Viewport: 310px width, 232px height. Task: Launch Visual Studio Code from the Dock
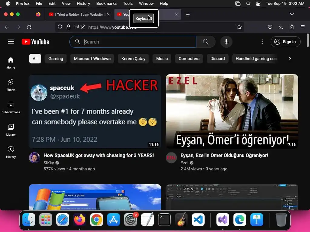pyautogui.click(x=198, y=220)
